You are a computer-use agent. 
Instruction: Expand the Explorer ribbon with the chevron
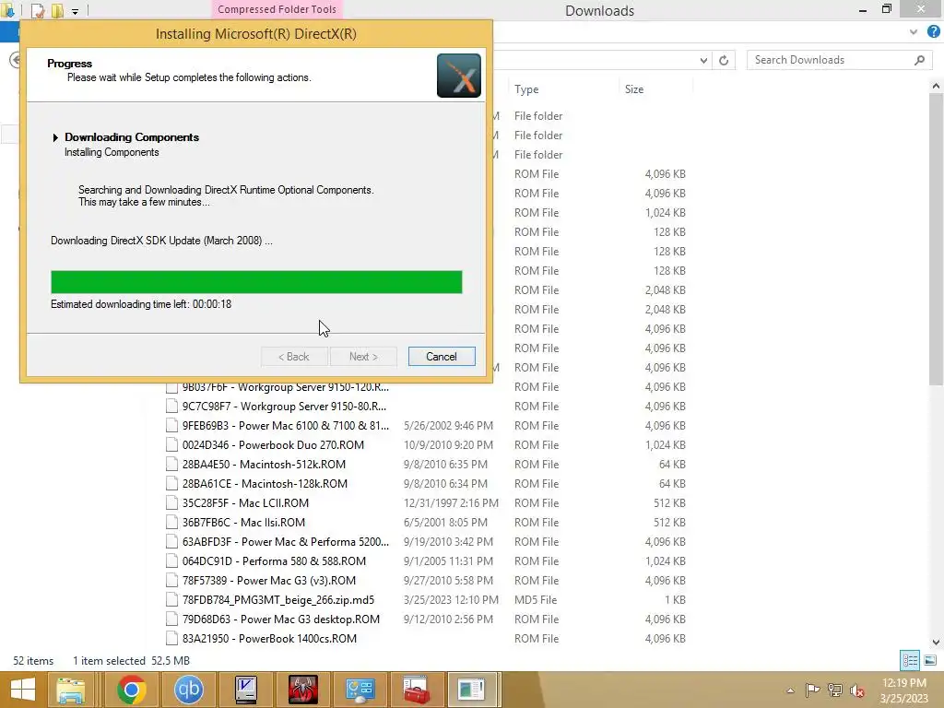point(914,32)
